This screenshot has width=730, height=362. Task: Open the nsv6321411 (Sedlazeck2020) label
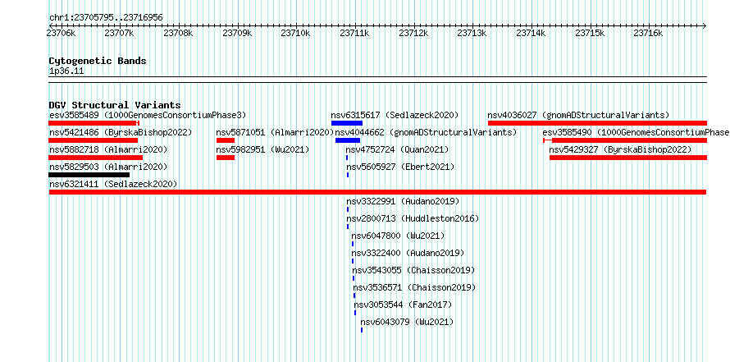(x=113, y=184)
